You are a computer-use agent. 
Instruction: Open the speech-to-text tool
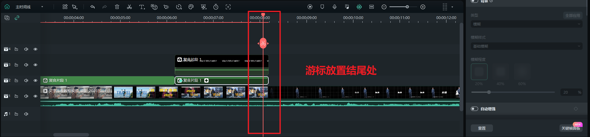point(154,7)
